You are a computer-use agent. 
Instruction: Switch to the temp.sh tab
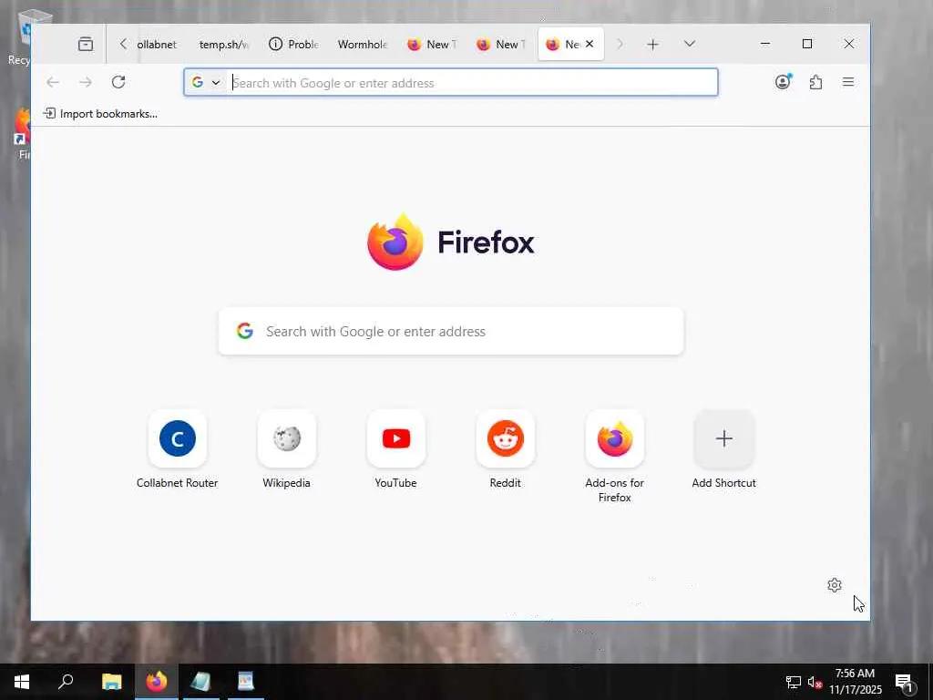coord(224,44)
